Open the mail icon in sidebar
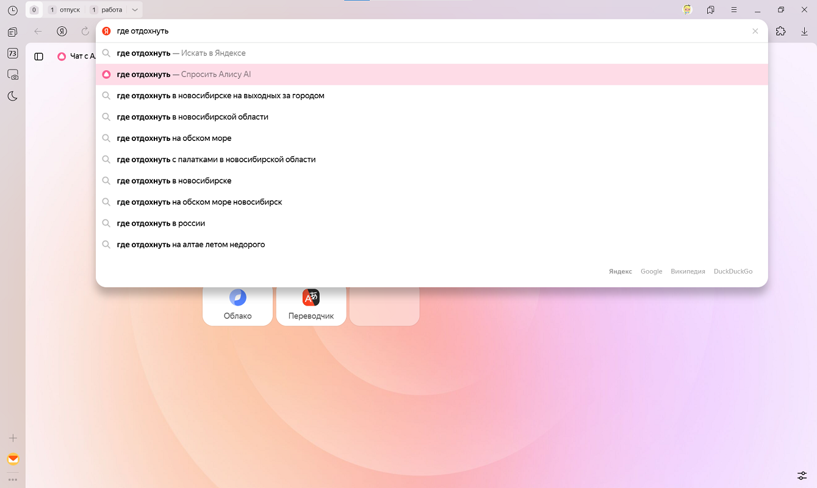This screenshot has width=817, height=488. pyautogui.click(x=13, y=459)
